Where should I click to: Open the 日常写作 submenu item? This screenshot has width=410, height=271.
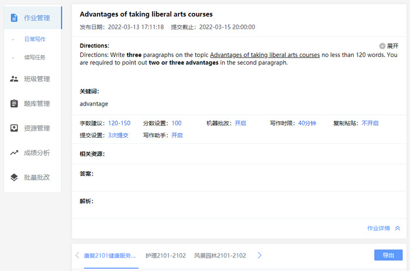point(35,39)
